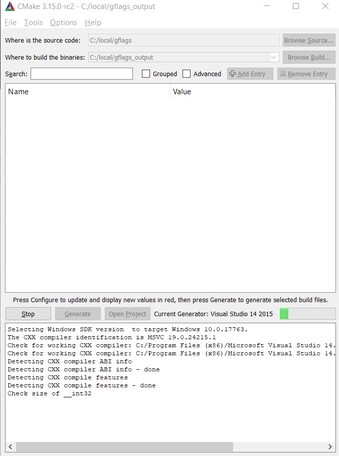Click the Name column header
339x456 pixels.
[88, 92]
